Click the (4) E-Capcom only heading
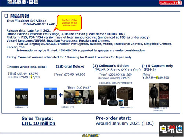 coord(158,66)
